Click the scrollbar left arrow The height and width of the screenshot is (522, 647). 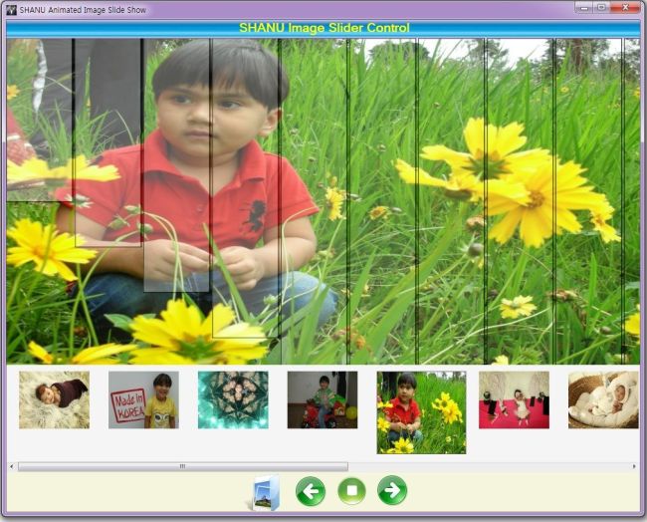coord(12,466)
